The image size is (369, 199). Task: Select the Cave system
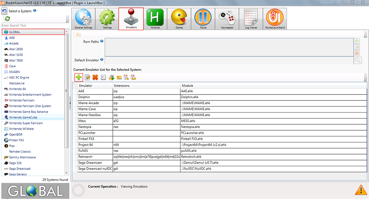[x=33, y=66]
